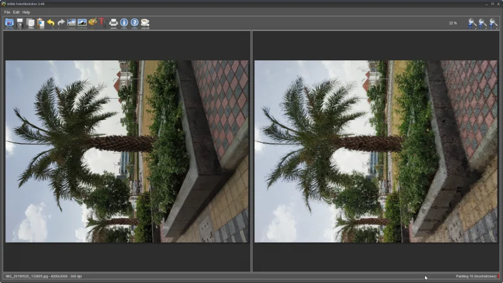The image size is (503, 283).
Task: Click the painted result image on the right
Action: tap(376, 152)
